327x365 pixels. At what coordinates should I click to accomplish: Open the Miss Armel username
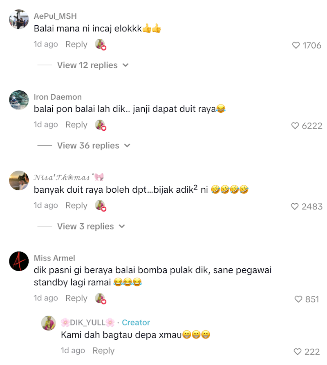tap(54, 258)
